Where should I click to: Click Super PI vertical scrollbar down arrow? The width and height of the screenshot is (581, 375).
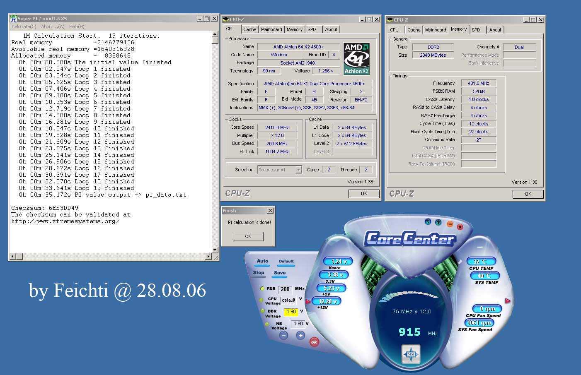(215, 250)
